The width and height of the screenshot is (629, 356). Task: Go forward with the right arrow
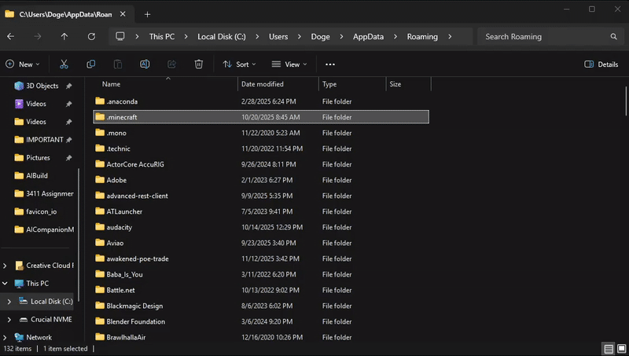(38, 36)
